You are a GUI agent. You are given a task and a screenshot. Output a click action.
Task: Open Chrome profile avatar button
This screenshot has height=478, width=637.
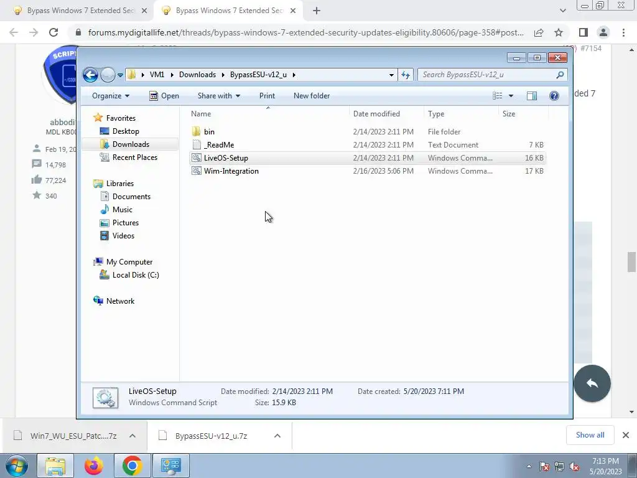[x=603, y=32]
